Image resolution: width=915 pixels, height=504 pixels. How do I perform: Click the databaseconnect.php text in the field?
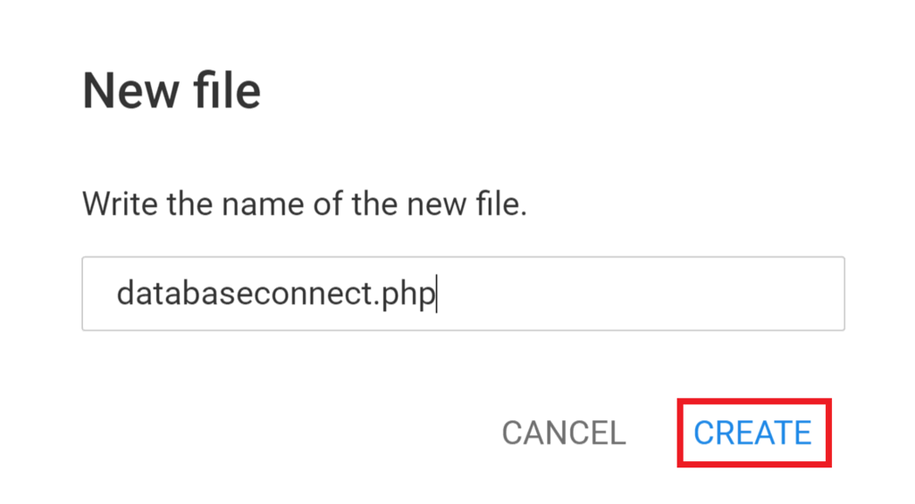click(276, 293)
